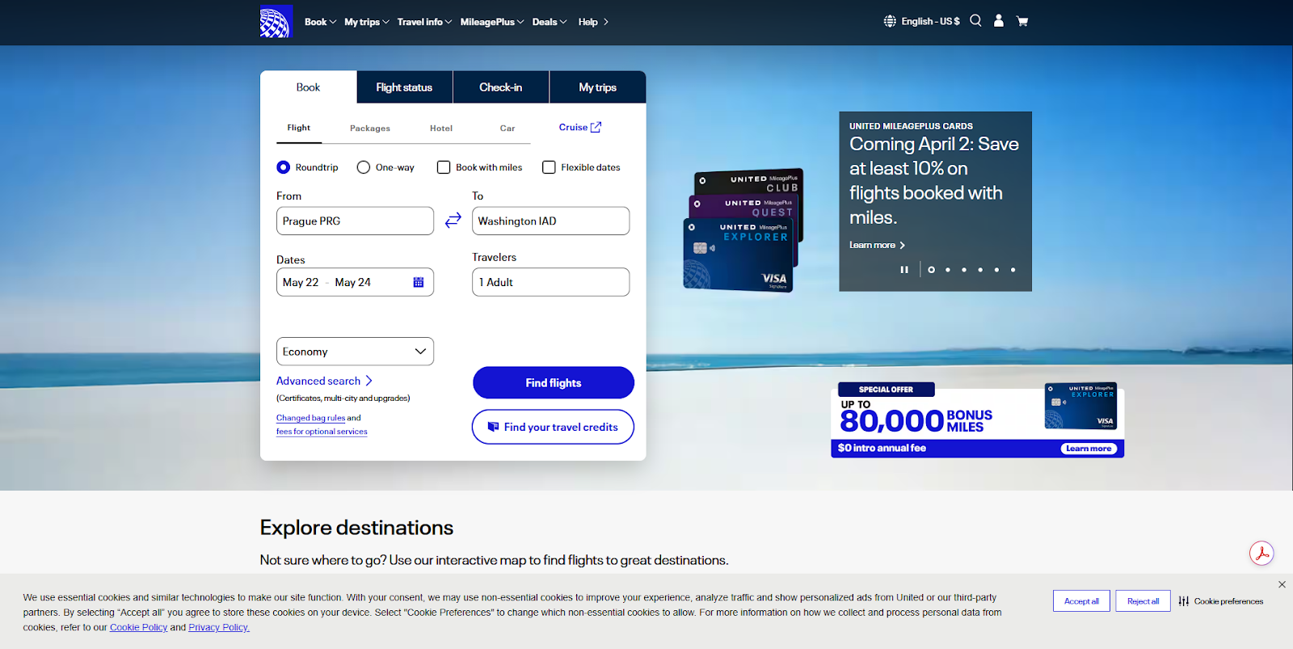1293x649 pixels.
Task: Select the Flight sub-tab
Action: coord(299,128)
